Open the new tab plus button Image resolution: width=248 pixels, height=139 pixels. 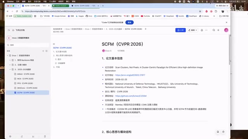tap(103, 6)
